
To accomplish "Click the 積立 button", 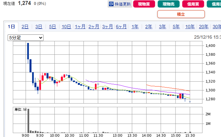I will pyautogui.click(x=181, y=14).
